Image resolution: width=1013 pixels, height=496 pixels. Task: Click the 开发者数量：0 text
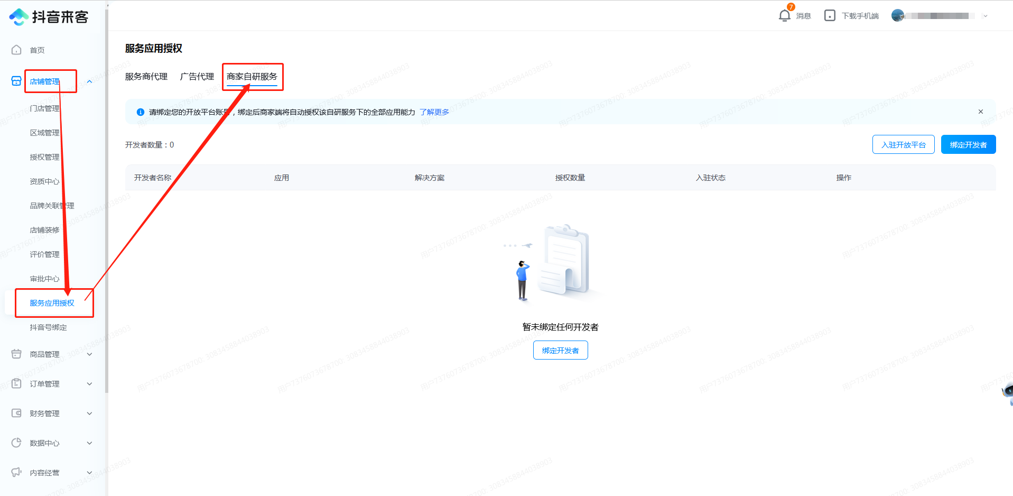(150, 145)
